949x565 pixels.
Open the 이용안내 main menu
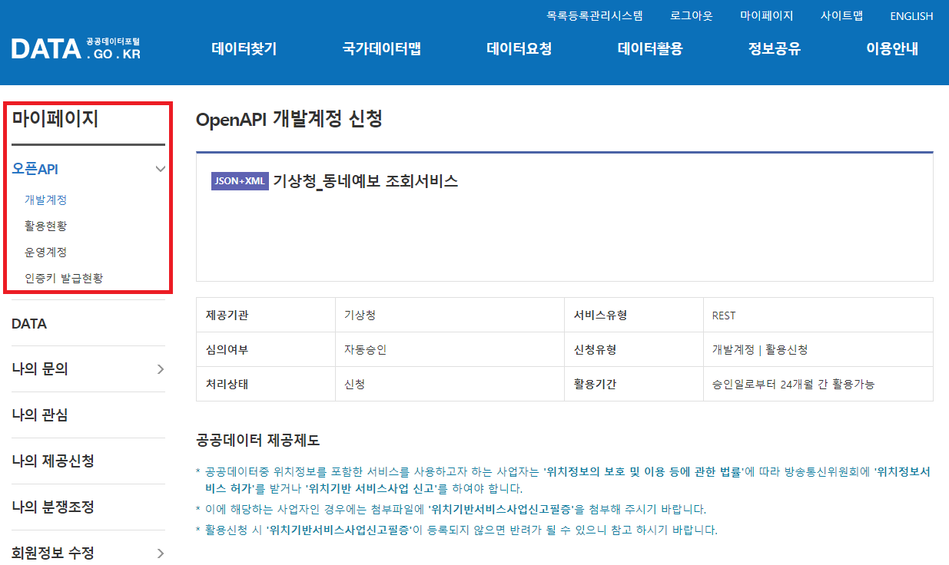click(x=892, y=49)
